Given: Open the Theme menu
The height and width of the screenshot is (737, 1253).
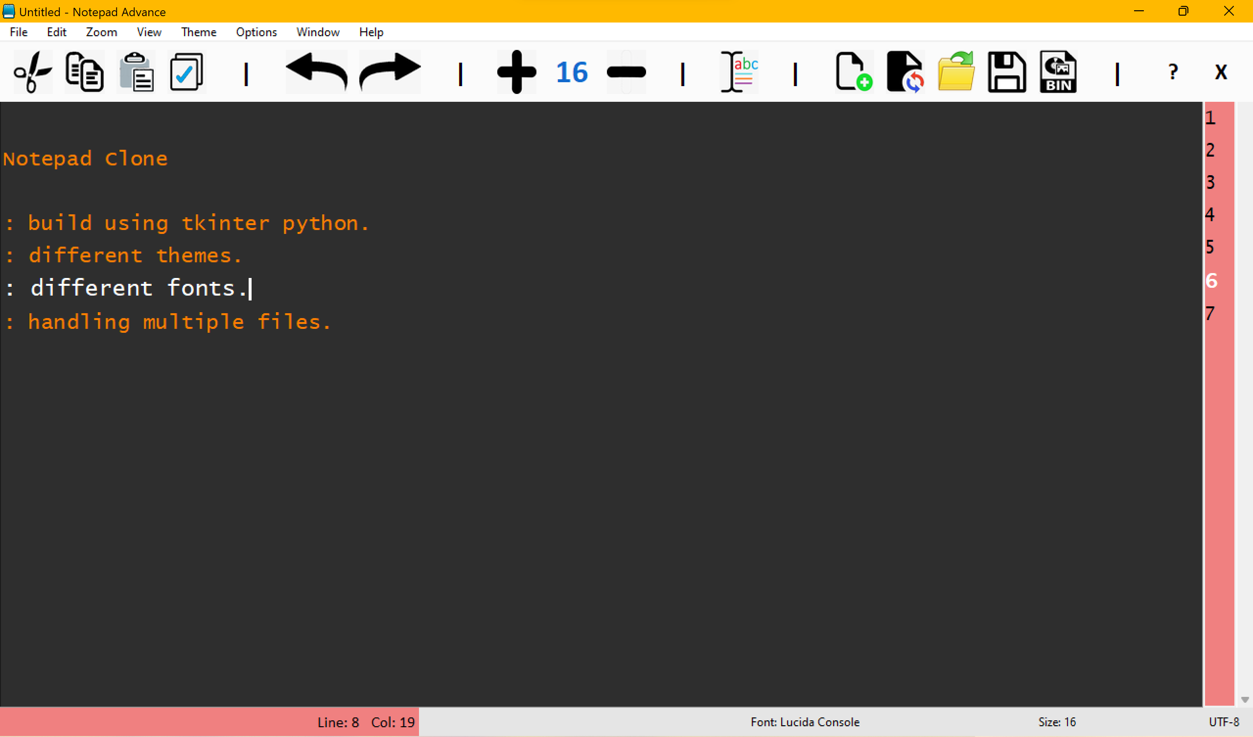Looking at the screenshot, I should 198,32.
